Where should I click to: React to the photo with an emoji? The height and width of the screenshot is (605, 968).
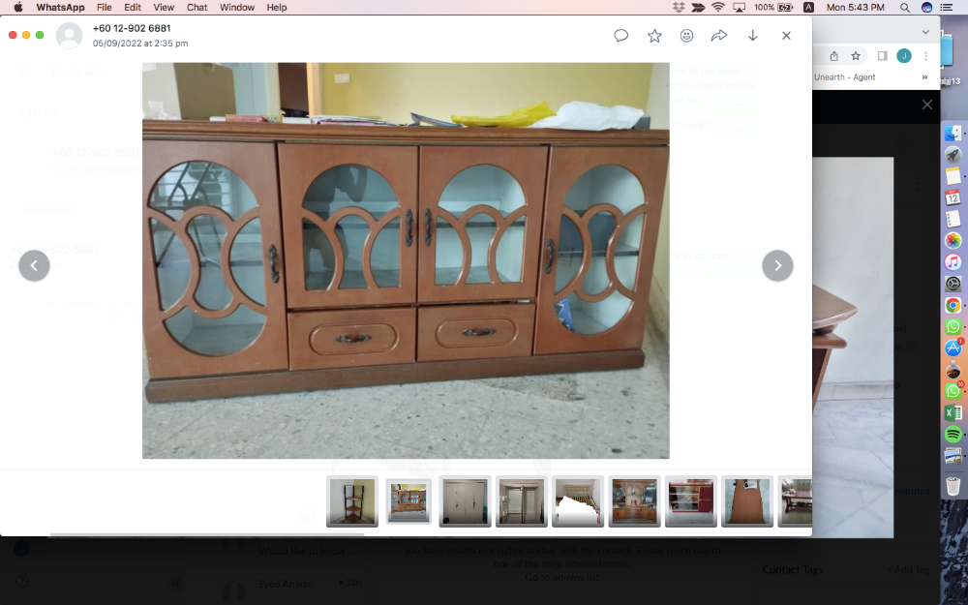(x=686, y=35)
